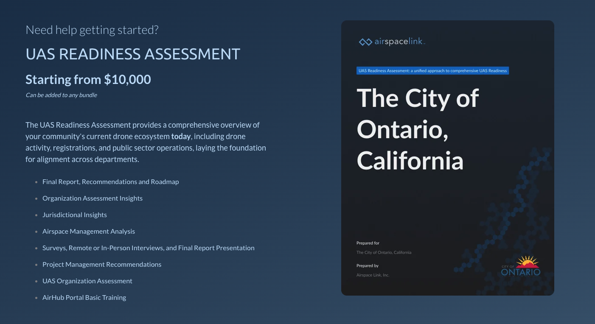Select the 'Starting from $10,000' price text
Screen dimensions: 595x324
coord(88,79)
